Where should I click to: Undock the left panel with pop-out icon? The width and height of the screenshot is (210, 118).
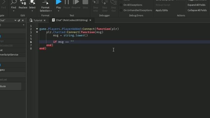point(19,20)
